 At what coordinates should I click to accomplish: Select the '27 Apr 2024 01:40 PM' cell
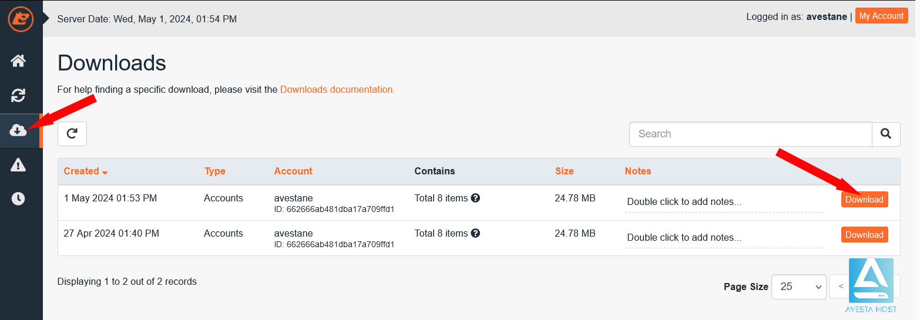(x=112, y=234)
